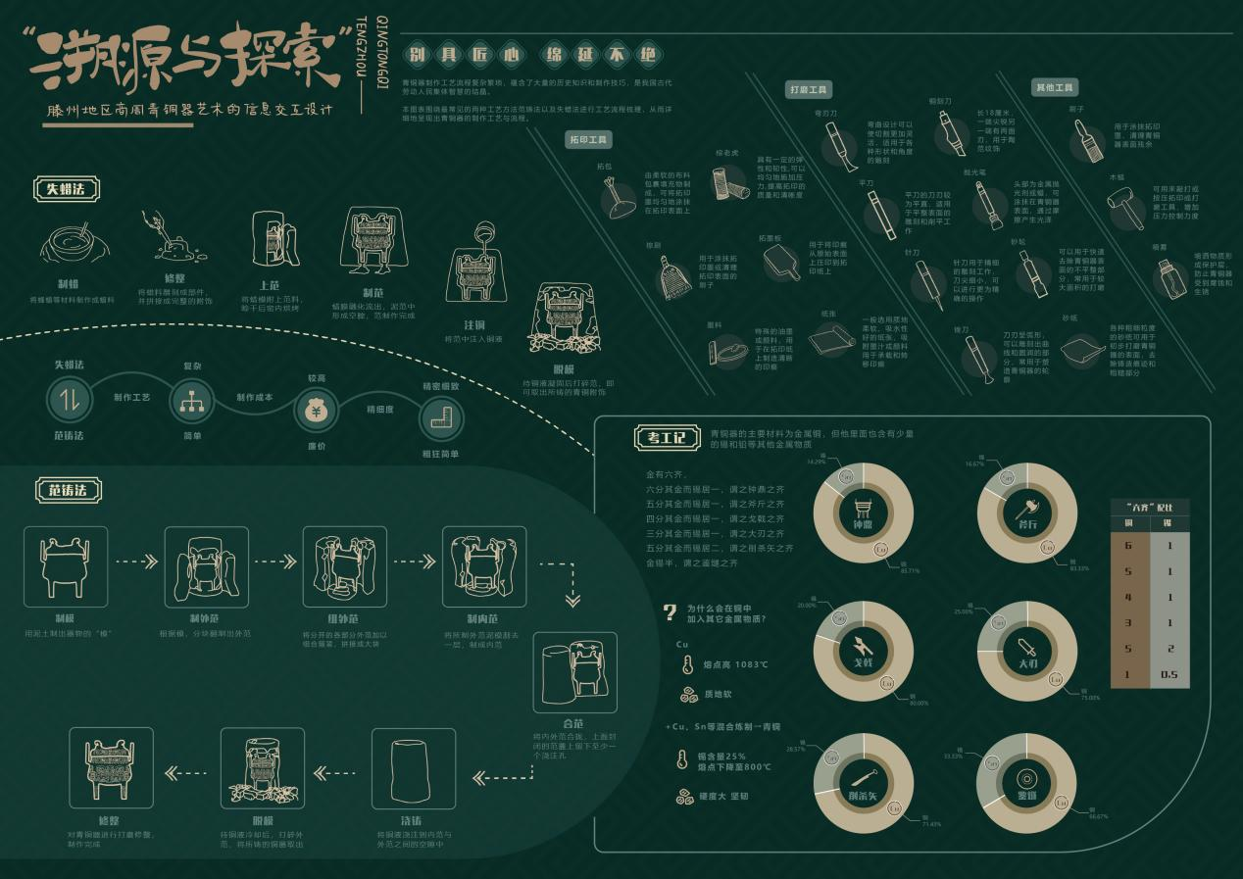Open the 失蜡法 section label
The width and height of the screenshot is (1243, 879).
click(x=68, y=189)
